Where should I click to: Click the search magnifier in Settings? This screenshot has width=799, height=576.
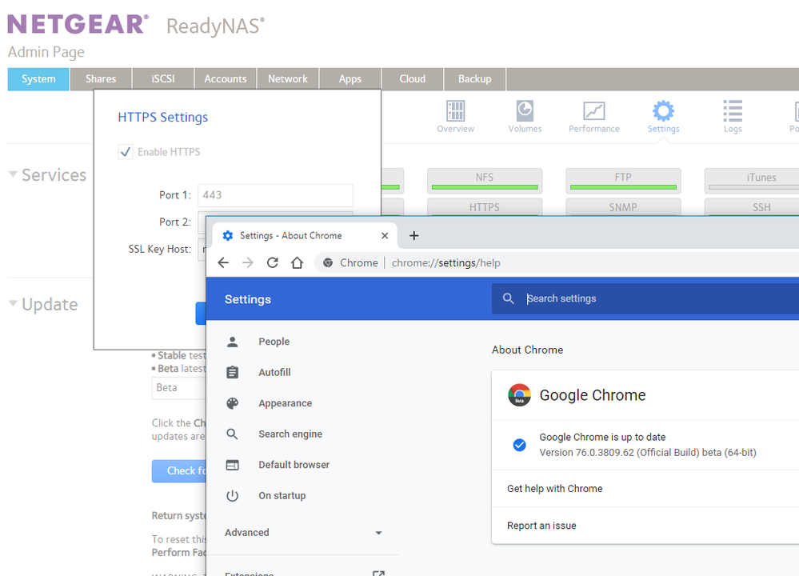point(508,298)
